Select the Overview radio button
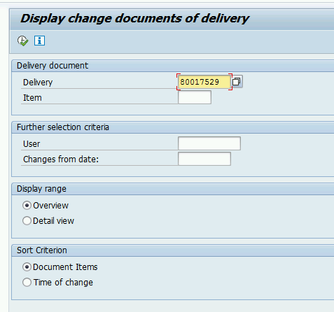The height and width of the screenshot is (312, 334). [x=27, y=206]
